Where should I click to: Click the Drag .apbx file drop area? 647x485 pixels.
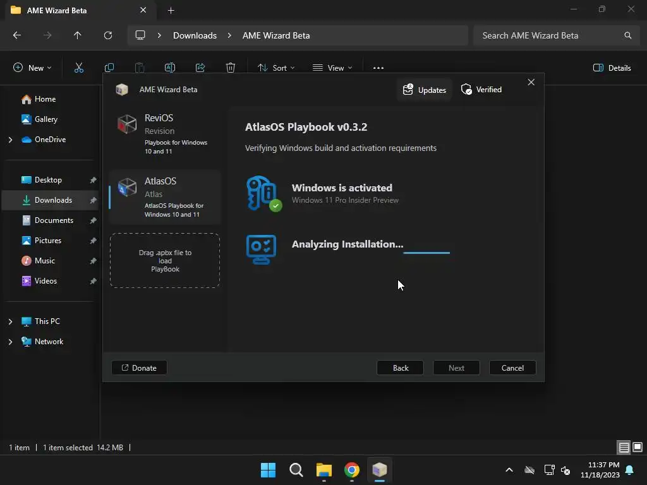pos(165,261)
